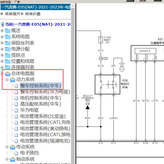
Task: Click the page icon for 电池管理系统(奥动换电)
Action: click(x=16, y=129)
